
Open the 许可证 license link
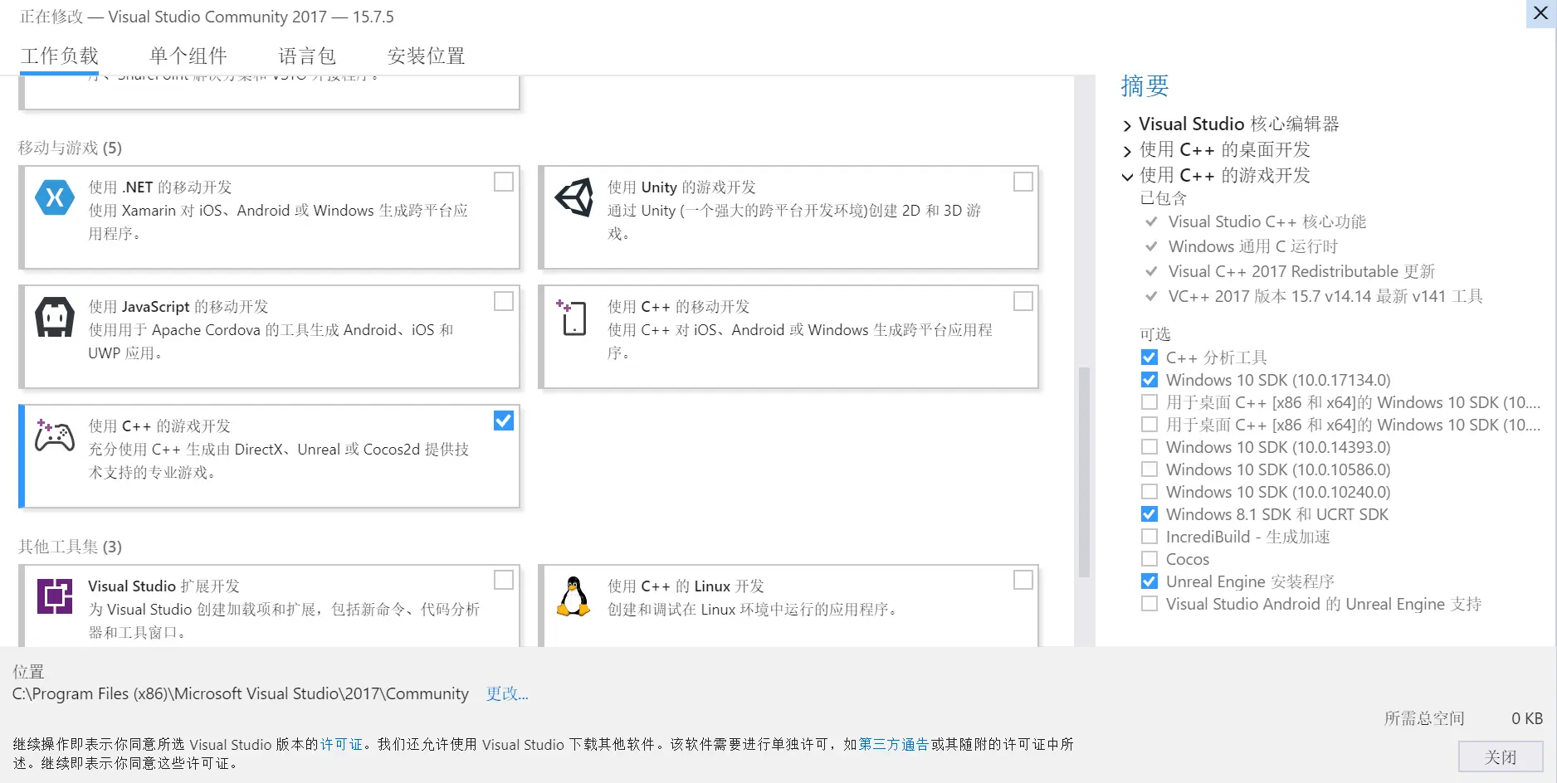click(341, 744)
